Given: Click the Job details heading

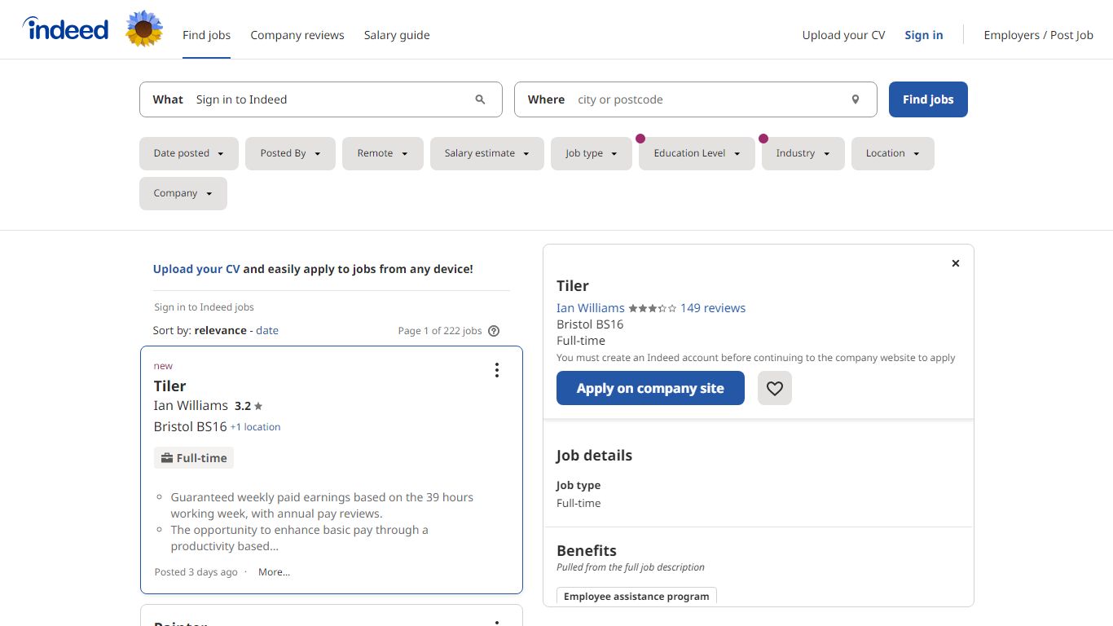Looking at the screenshot, I should pos(594,456).
